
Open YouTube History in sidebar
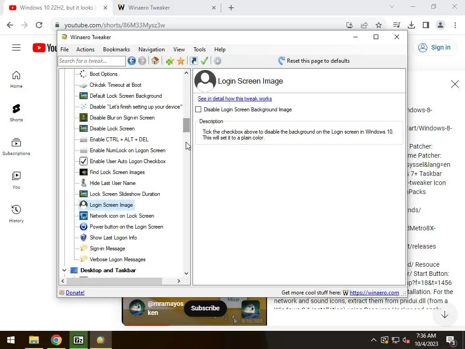point(16,214)
